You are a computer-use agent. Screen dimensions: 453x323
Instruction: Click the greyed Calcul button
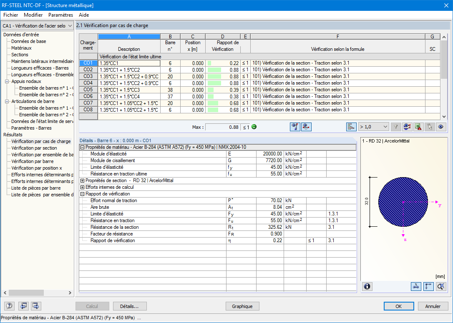click(92, 306)
